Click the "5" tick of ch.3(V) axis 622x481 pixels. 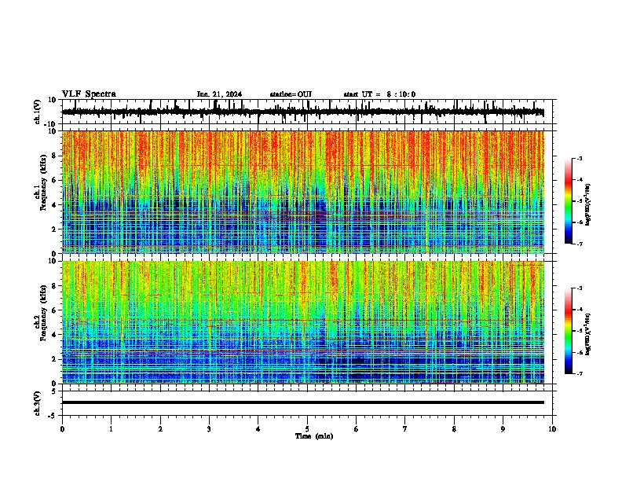54,391
